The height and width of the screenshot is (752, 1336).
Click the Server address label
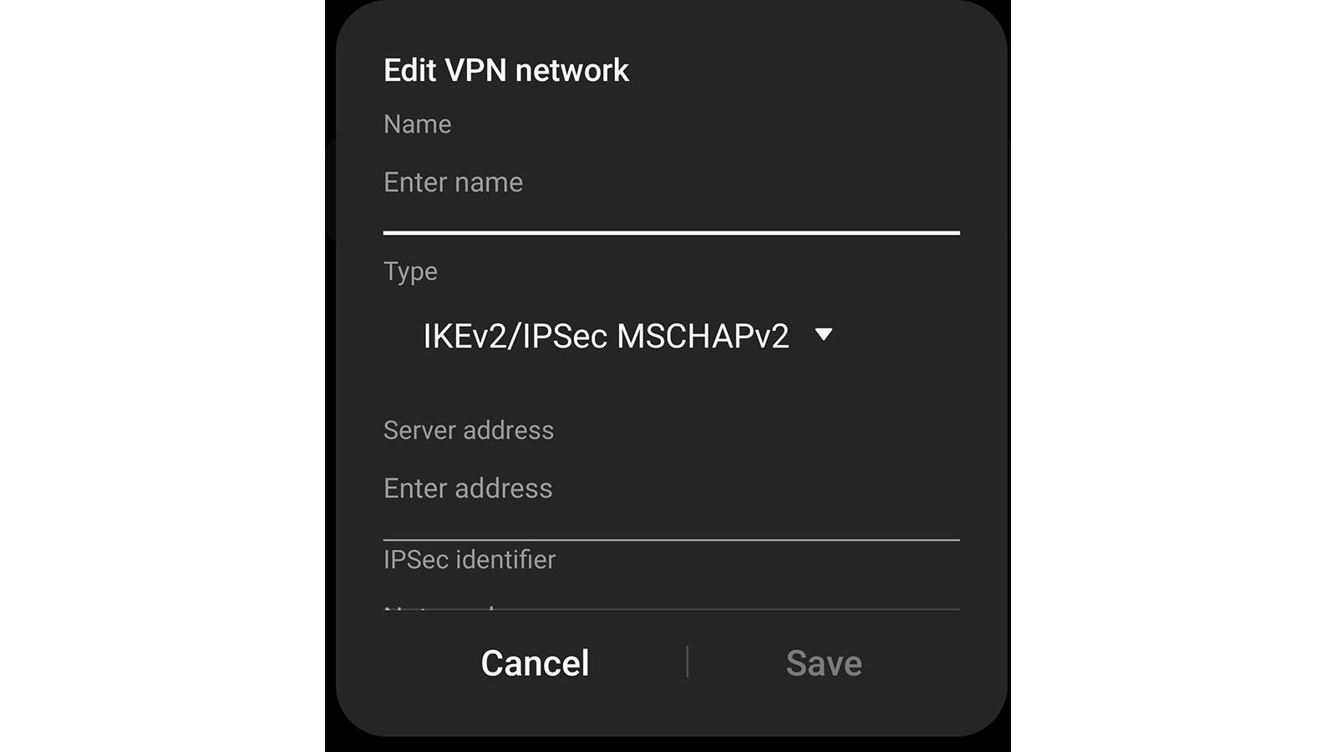click(469, 430)
